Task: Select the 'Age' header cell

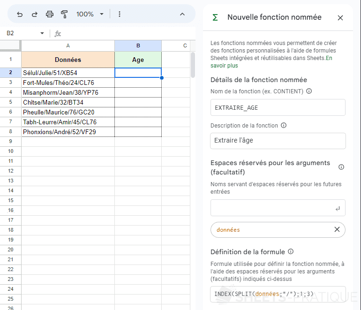Action: (138, 60)
